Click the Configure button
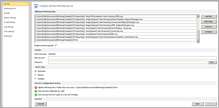Viewport: 219px width, 108px height. coord(208,32)
